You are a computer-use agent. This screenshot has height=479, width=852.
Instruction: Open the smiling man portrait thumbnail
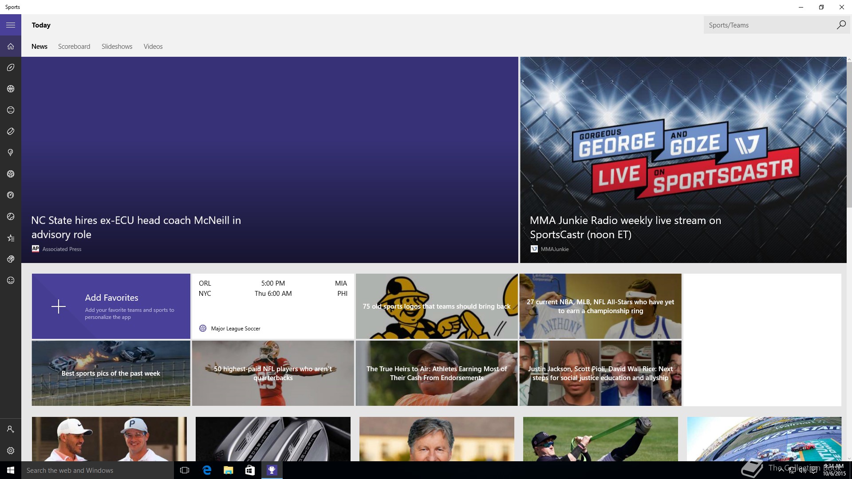coord(437,439)
